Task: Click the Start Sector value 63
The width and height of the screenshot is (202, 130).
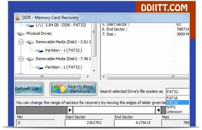Action: coord(179,25)
